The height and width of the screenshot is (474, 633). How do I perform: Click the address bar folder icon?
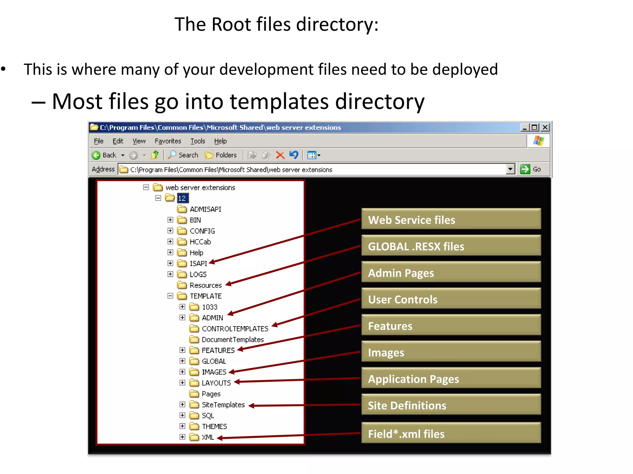coord(124,169)
